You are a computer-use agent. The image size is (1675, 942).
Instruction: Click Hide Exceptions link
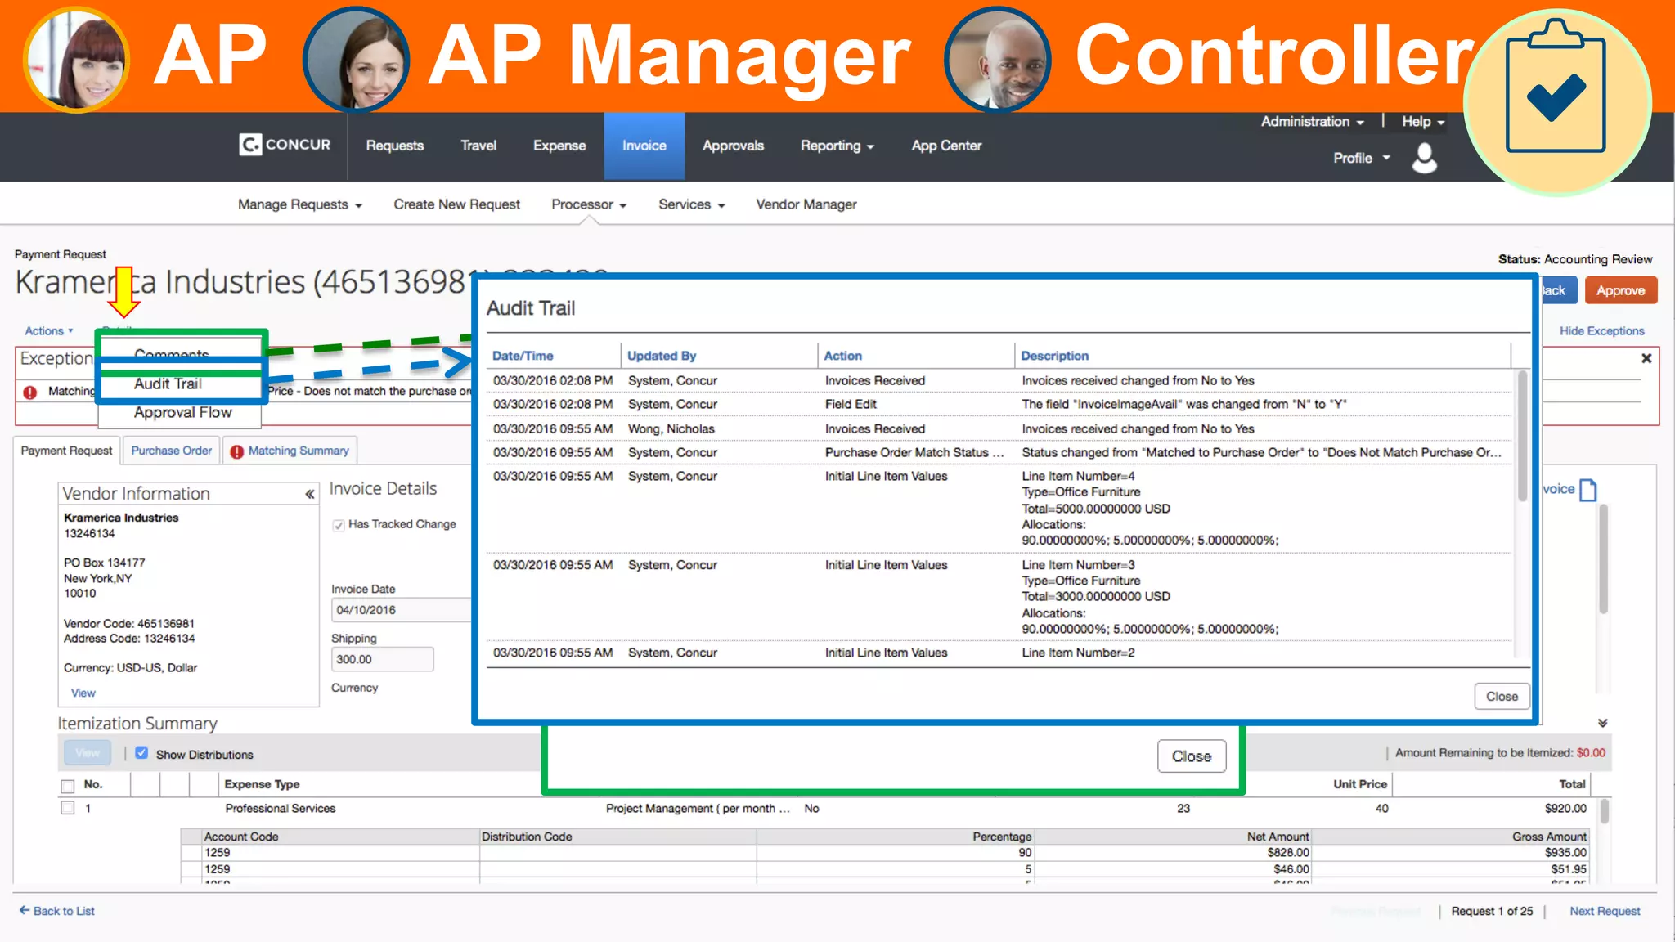pos(1601,330)
